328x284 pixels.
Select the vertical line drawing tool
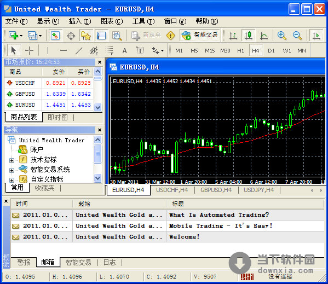pos(48,50)
